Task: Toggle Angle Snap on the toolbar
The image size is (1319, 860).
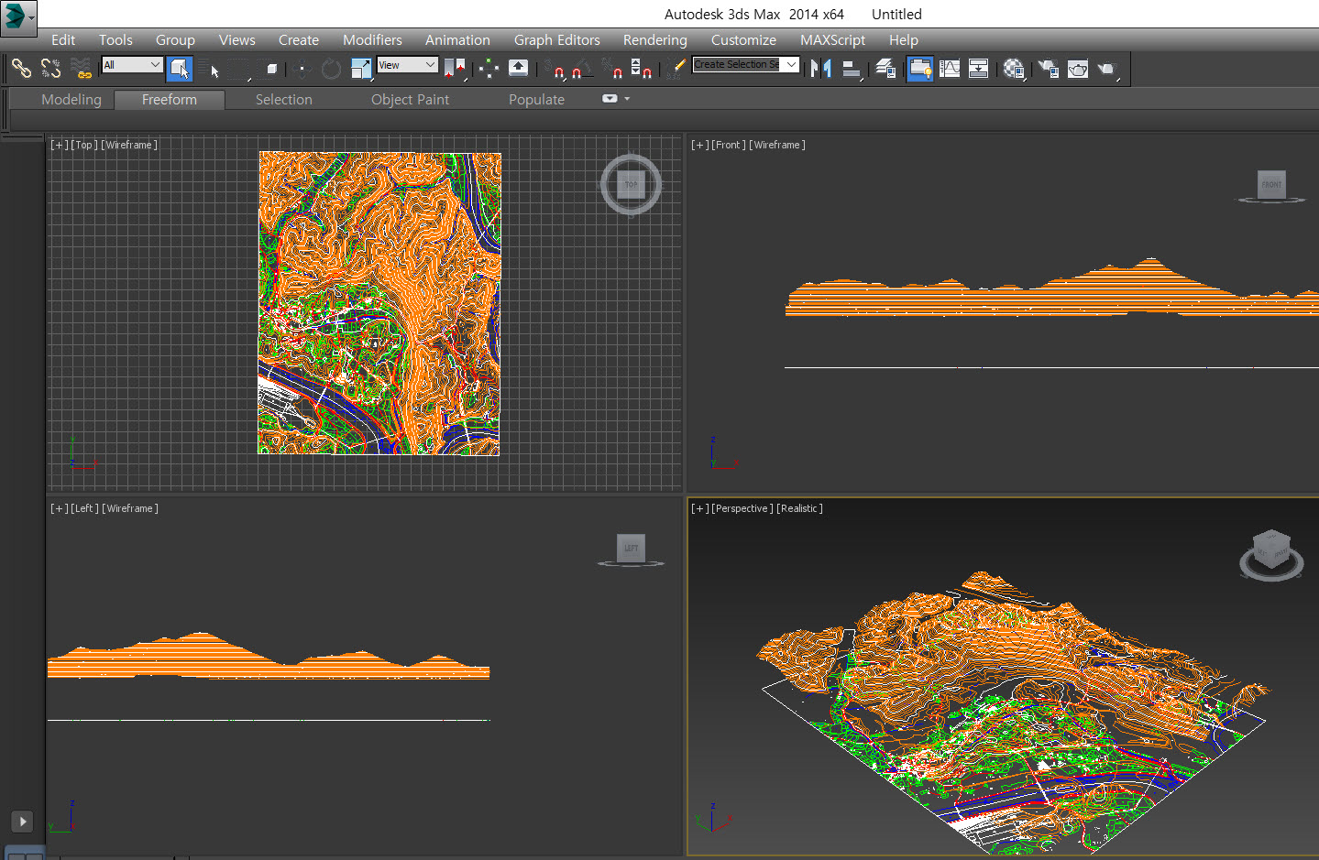Action: pos(581,69)
